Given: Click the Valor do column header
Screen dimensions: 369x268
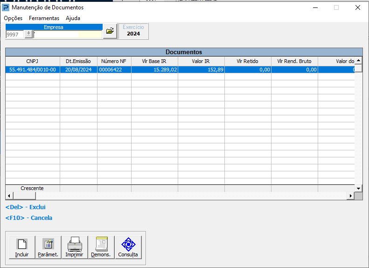Looking at the screenshot, I should click(336, 61).
